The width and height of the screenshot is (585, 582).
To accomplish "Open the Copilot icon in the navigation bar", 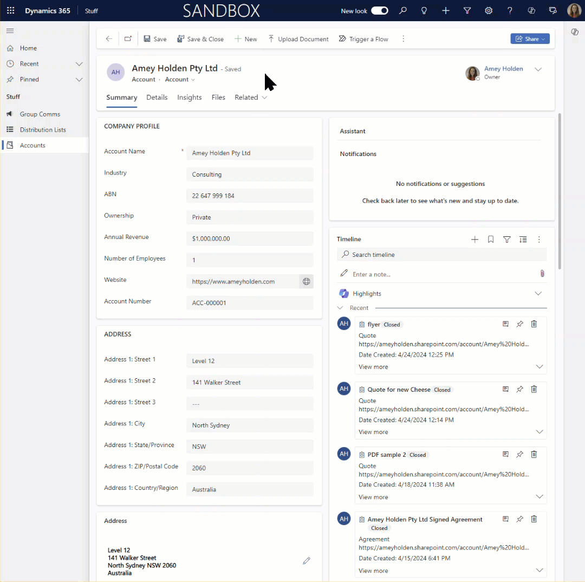I will (x=531, y=10).
